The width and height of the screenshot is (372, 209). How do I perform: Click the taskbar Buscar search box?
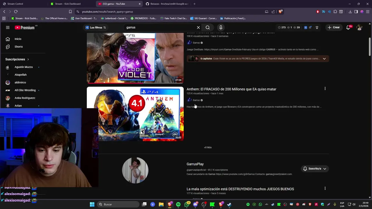tap(118, 204)
